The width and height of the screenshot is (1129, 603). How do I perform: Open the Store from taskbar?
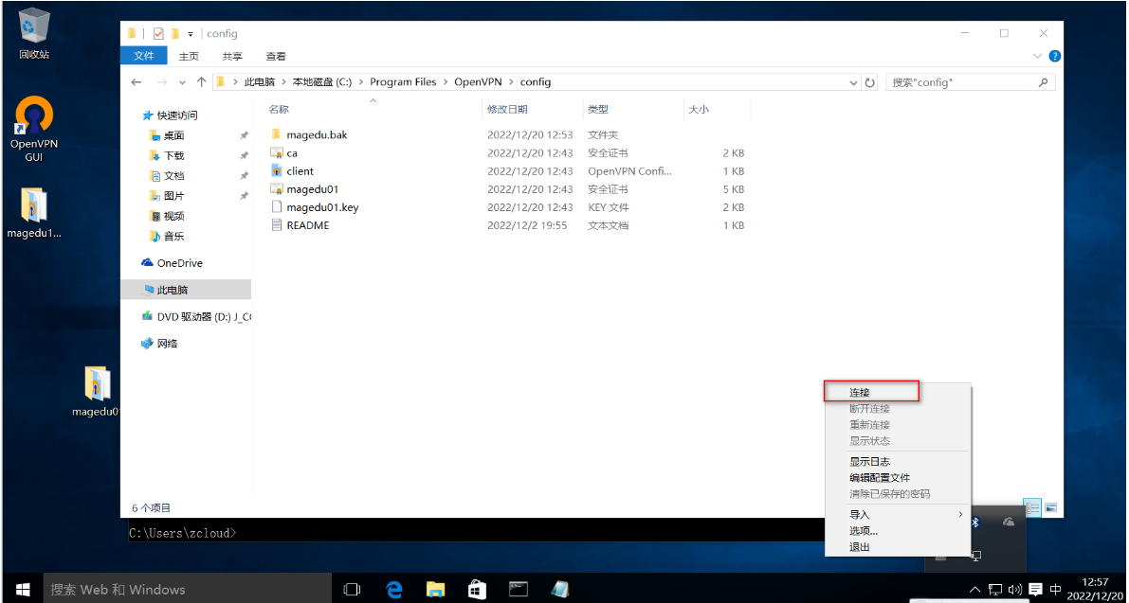coord(477,590)
